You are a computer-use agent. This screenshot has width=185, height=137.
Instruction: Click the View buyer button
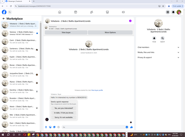[x=66, y=32]
